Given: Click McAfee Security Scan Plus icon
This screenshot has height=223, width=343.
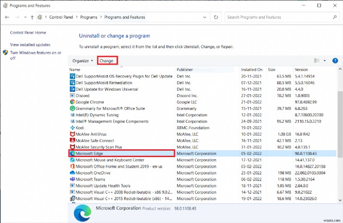Looking at the screenshot, I should [x=72, y=147].
